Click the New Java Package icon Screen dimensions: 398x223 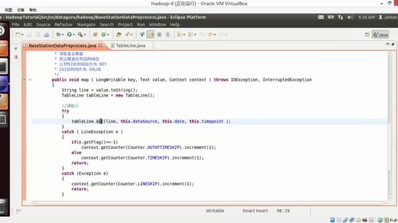point(95,35)
